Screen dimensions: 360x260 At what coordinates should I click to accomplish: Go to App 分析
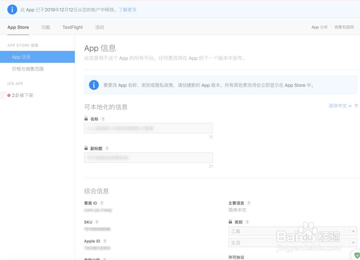[319, 27]
